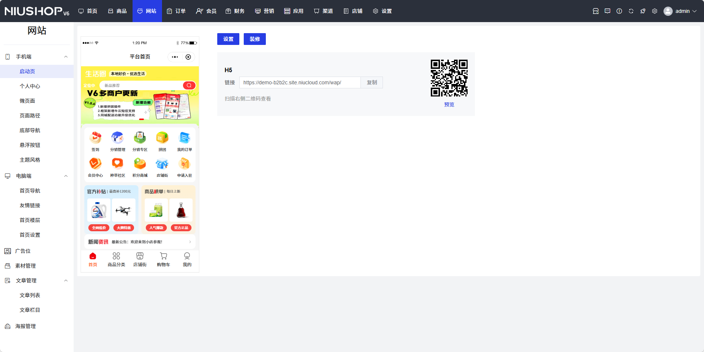Click the exclamation circle icon in the top bar

[x=619, y=11]
